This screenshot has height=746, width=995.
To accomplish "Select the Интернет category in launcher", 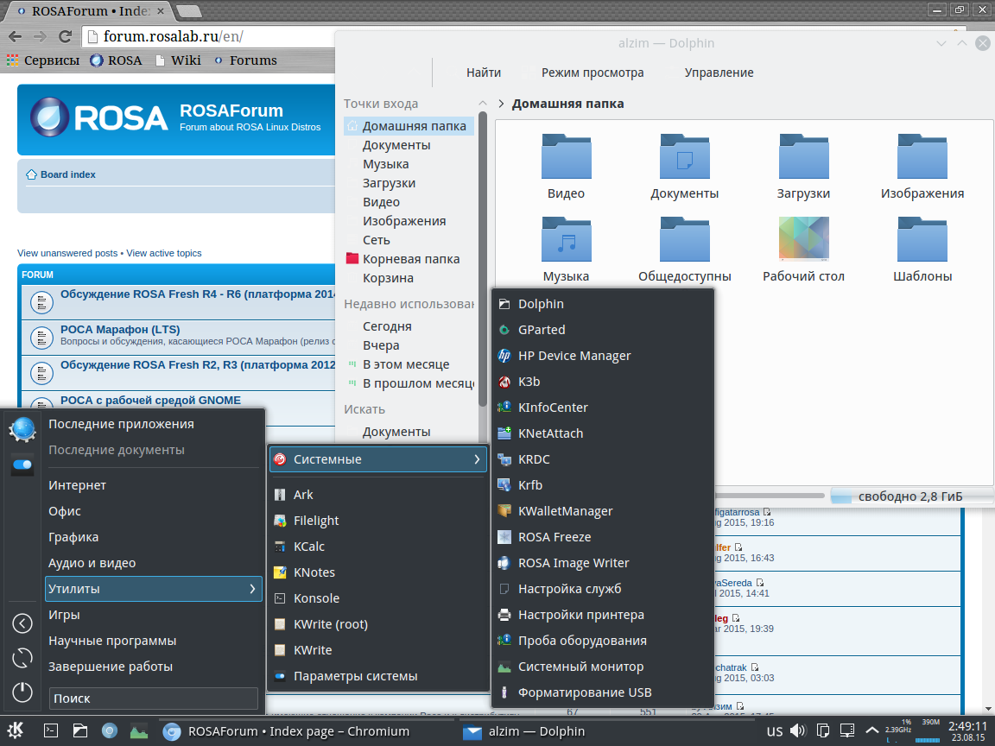I will [x=78, y=485].
